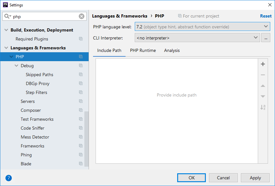This screenshot has width=275, height=186.
Task: Click the add include path plus icon
Action: click(x=263, y=64)
